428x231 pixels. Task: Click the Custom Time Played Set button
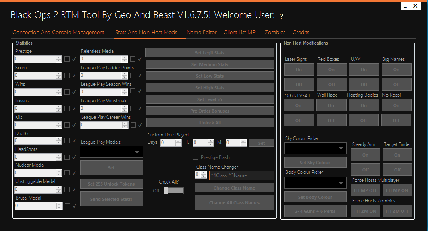coord(262,143)
